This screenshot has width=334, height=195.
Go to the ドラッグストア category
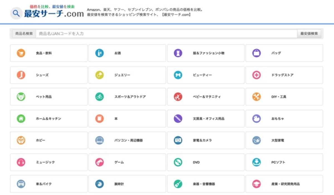pos(282,75)
